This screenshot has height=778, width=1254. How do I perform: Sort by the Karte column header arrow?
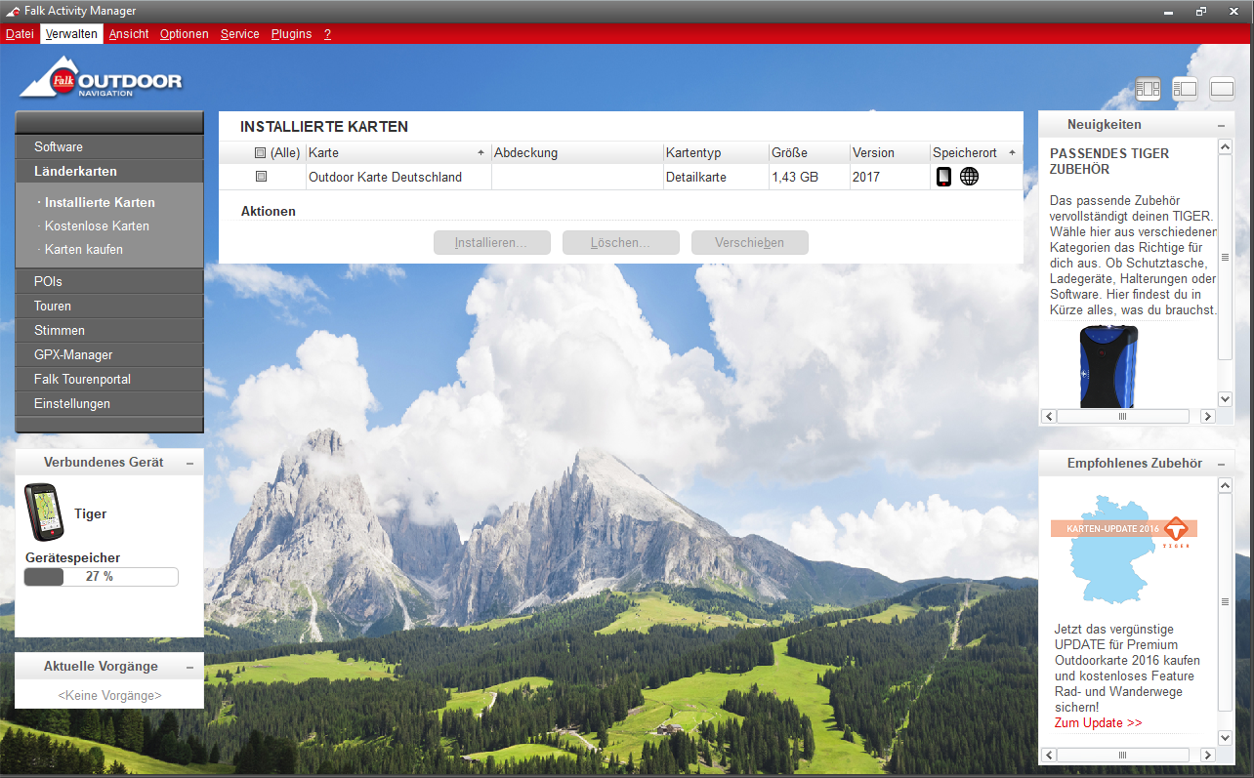tap(481, 153)
